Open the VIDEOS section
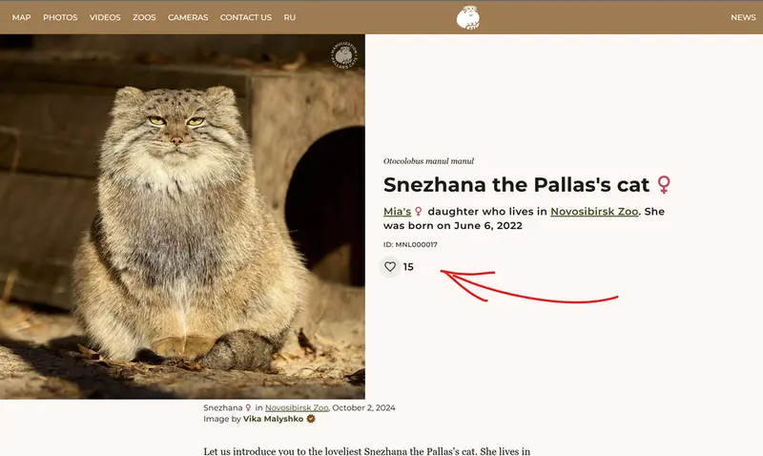The width and height of the screenshot is (763, 456). coord(105,17)
